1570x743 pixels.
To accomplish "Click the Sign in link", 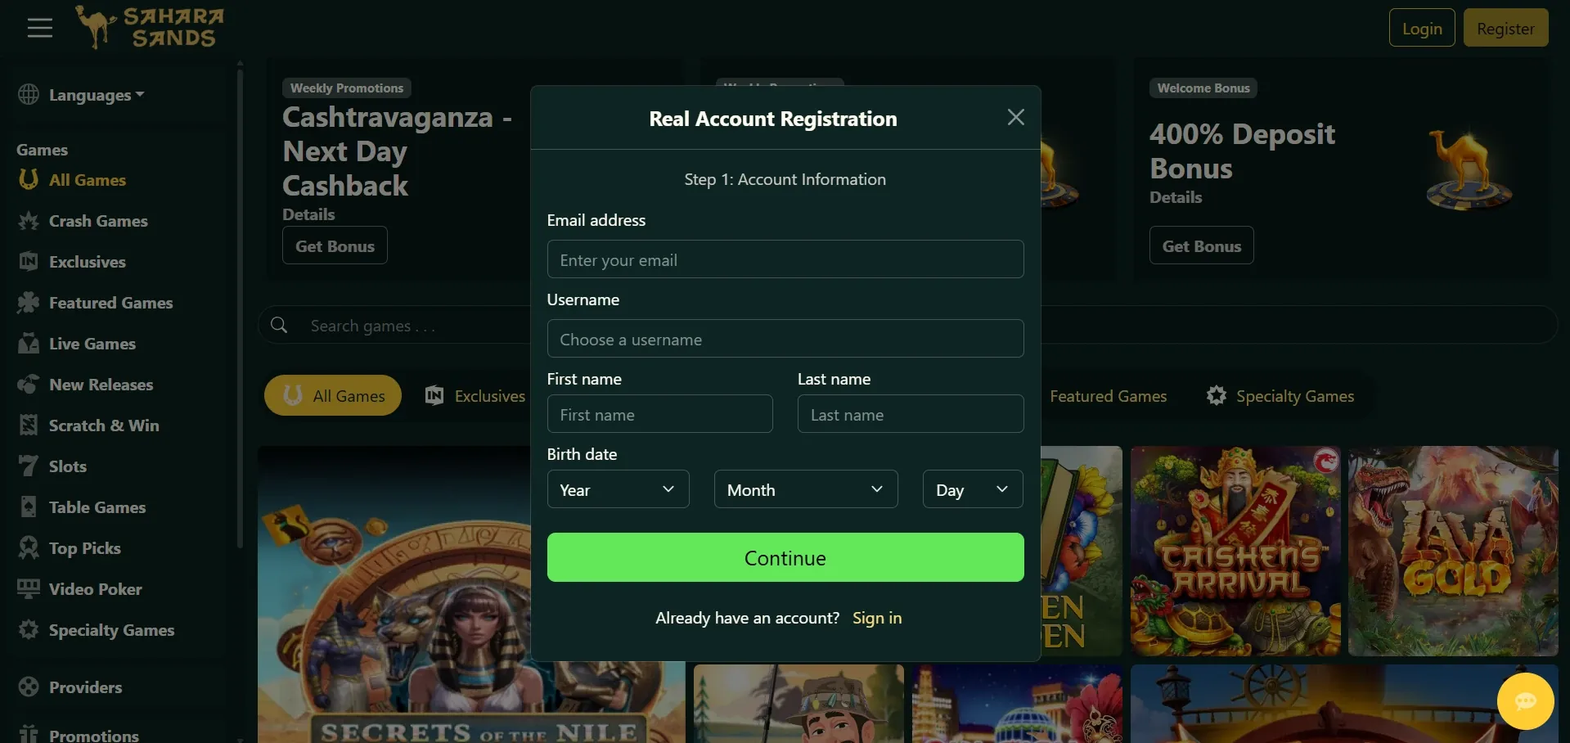I will click(x=877, y=618).
